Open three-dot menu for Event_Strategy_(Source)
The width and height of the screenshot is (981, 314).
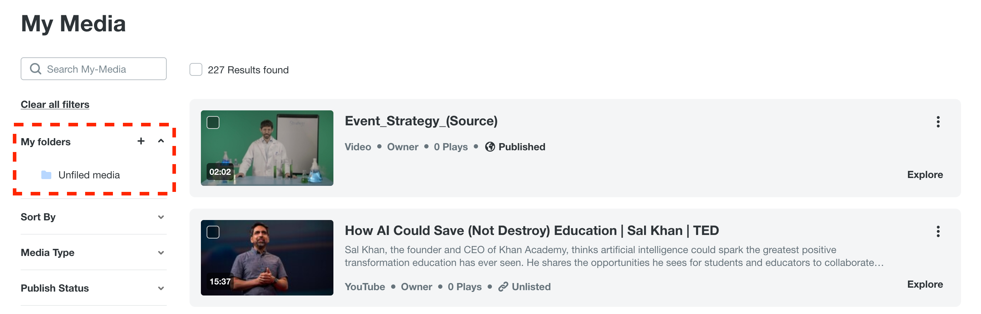pyautogui.click(x=938, y=122)
